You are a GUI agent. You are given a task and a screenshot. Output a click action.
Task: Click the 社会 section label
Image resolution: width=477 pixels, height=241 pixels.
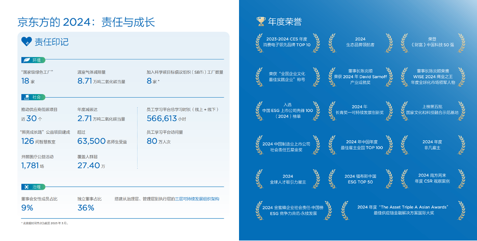coord(37,97)
